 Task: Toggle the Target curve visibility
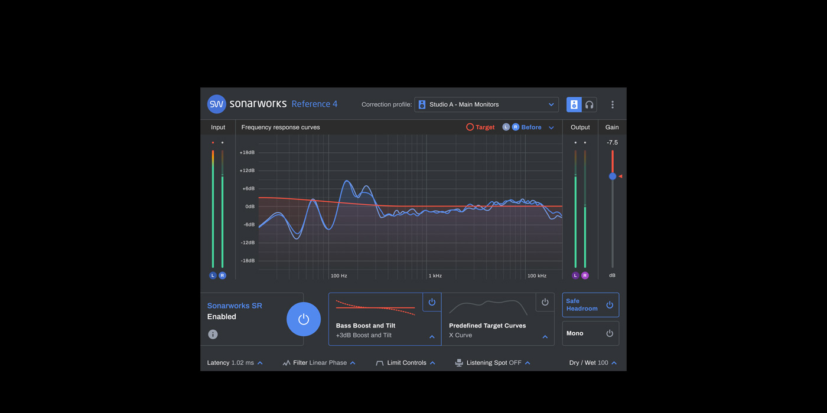[481, 127]
